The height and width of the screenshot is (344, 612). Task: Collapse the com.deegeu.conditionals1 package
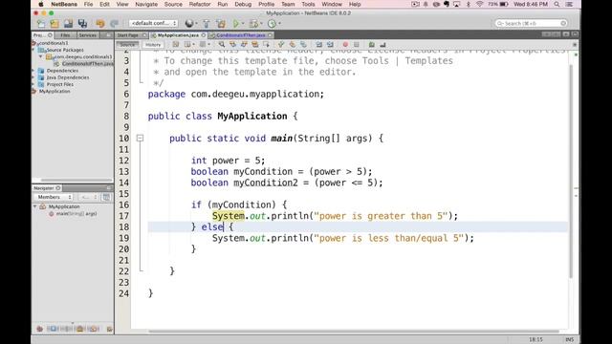[40, 57]
